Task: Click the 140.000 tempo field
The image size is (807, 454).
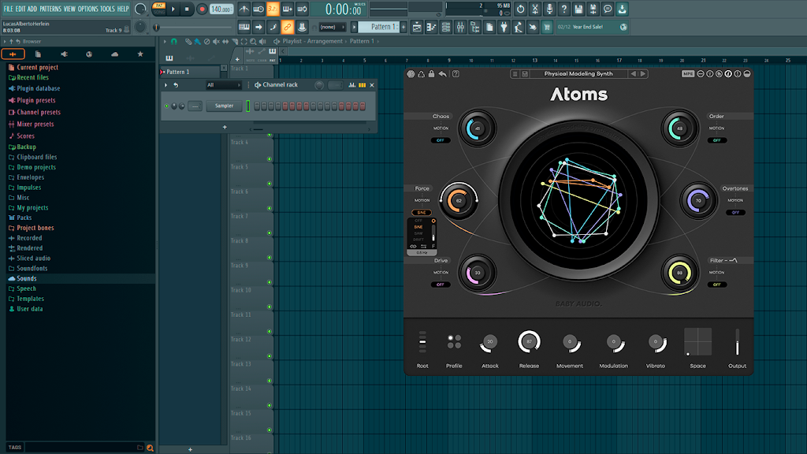Action: (221, 9)
